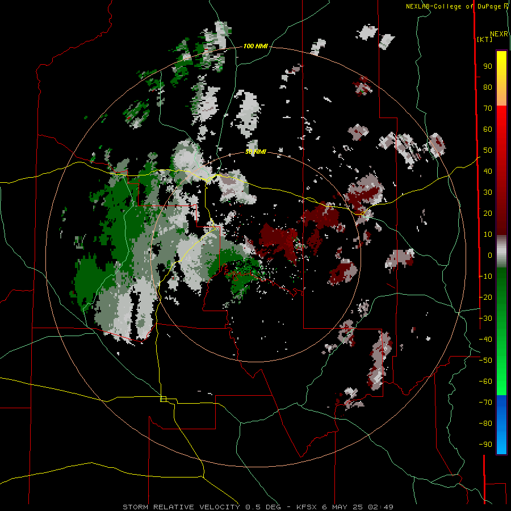Click the -10 scale label
511x511 pixels.
(485, 277)
